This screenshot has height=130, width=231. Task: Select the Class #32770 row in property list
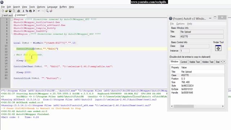(x=197, y=75)
